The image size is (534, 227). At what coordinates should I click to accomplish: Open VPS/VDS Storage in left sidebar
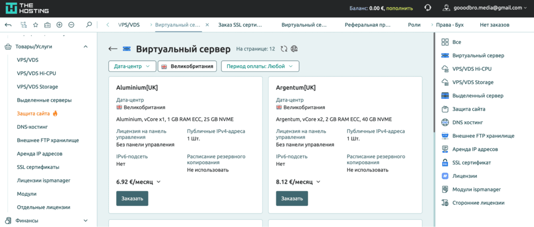pos(38,87)
